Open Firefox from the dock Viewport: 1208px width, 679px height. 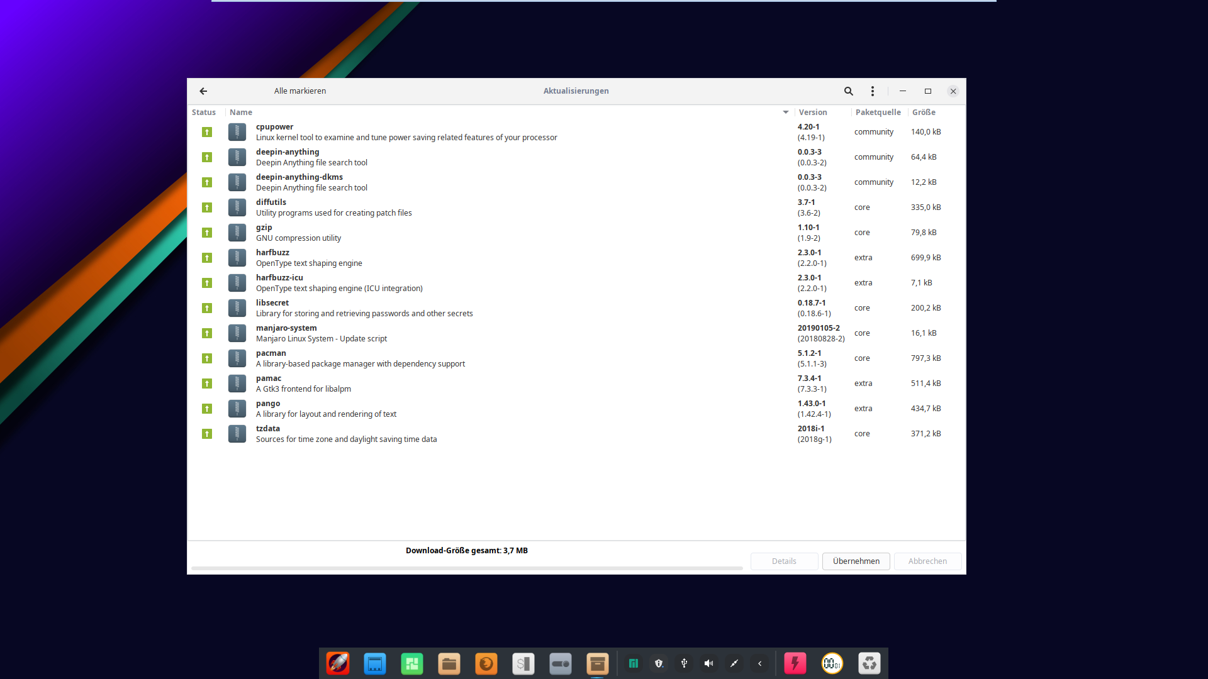point(486,663)
